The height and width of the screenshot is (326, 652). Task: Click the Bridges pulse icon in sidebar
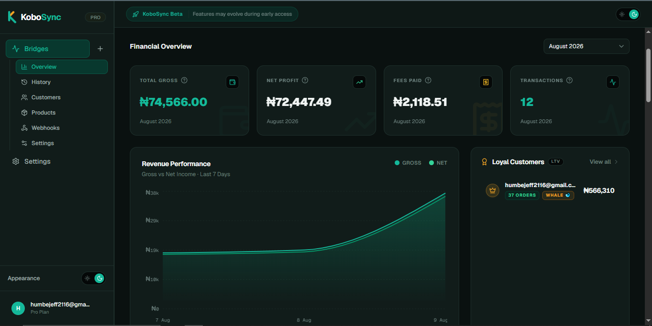(x=16, y=49)
